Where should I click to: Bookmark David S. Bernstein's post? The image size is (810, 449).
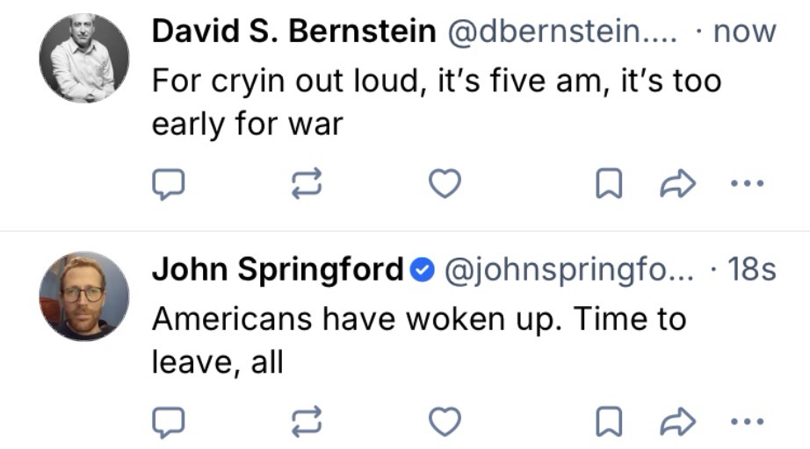(x=610, y=184)
